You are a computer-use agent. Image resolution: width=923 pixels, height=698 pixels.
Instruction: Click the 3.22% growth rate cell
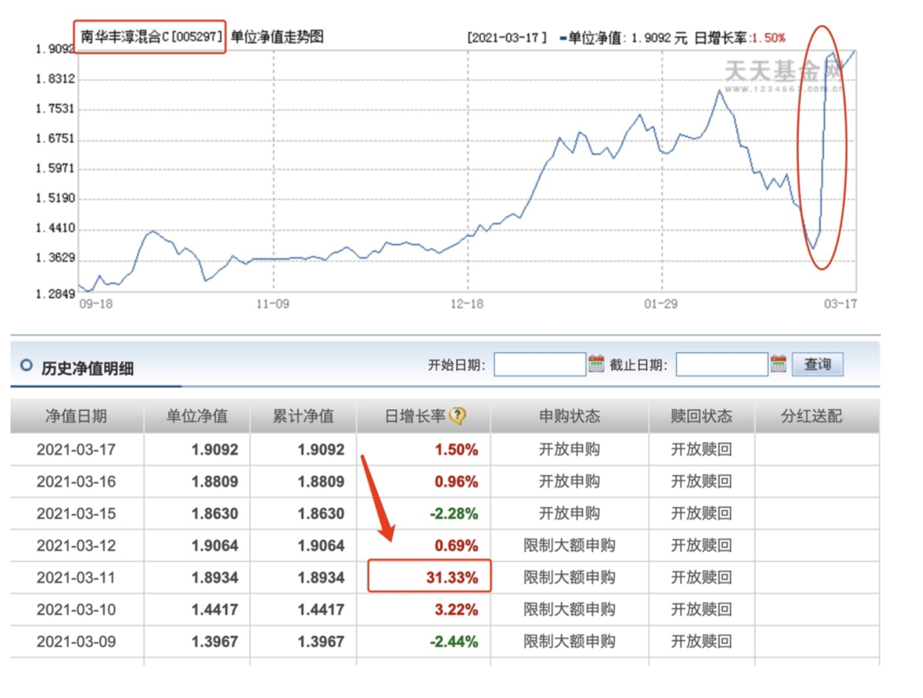click(x=456, y=610)
